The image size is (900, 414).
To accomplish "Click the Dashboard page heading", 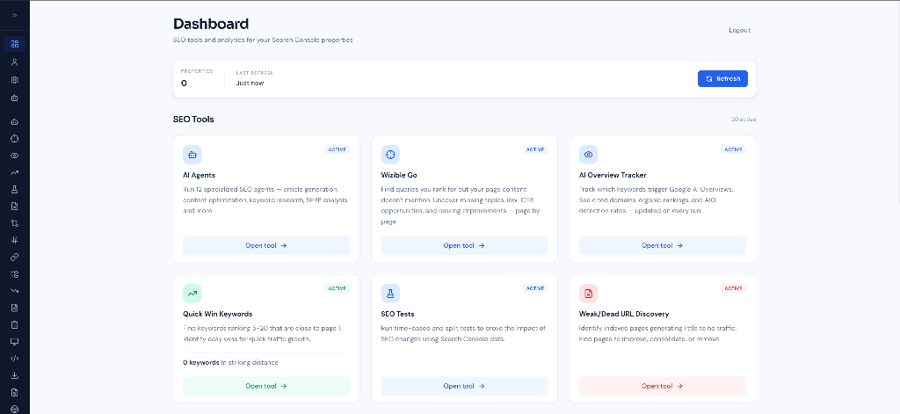I will pos(211,24).
